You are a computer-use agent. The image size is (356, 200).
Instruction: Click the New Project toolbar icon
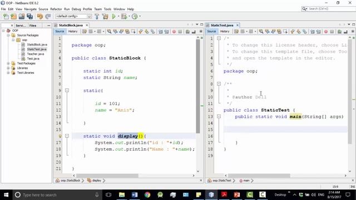point(13,16)
